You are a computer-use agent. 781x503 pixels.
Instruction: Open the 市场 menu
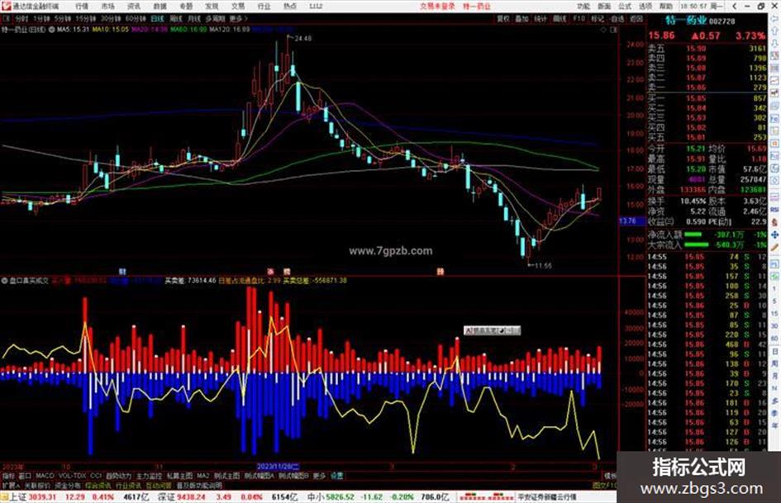click(108, 7)
